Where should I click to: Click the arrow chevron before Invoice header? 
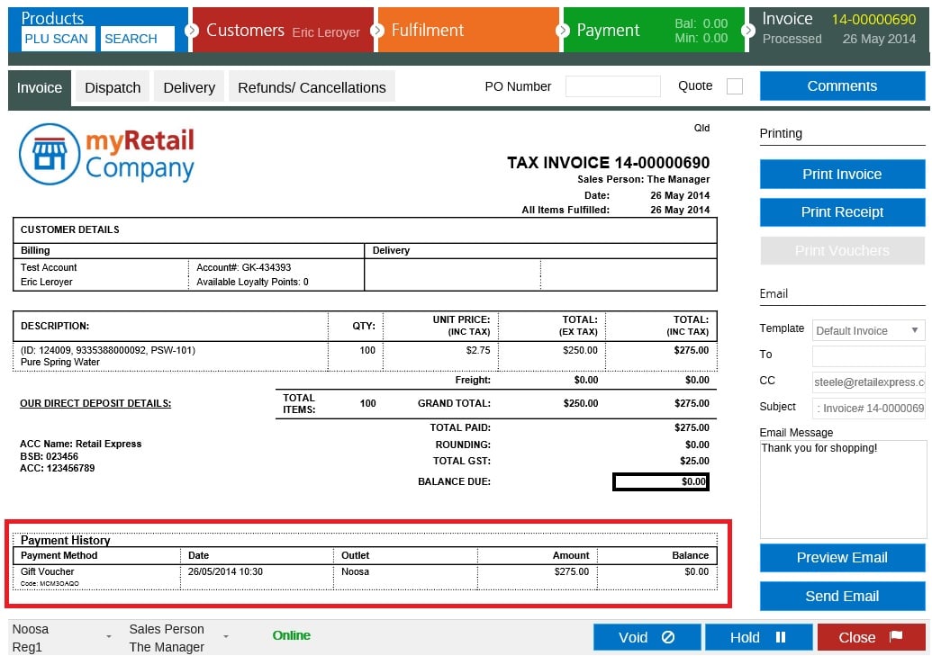pos(747,30)
